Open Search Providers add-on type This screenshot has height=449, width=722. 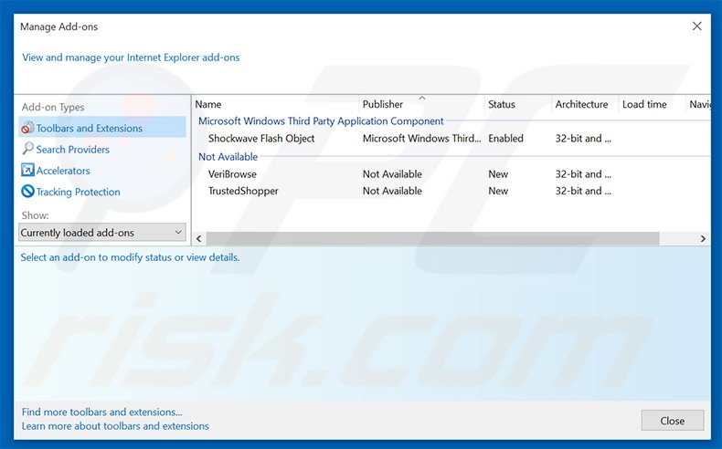point(73,150)
